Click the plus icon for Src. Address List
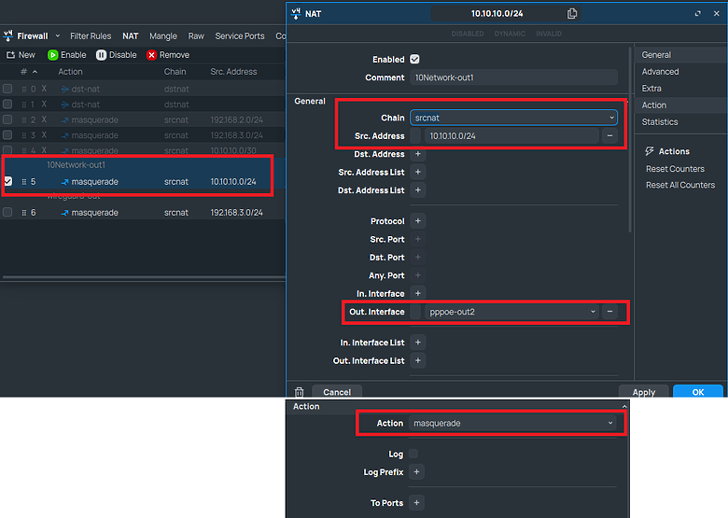This screenshot has height=518, width=728. point(418,173)
